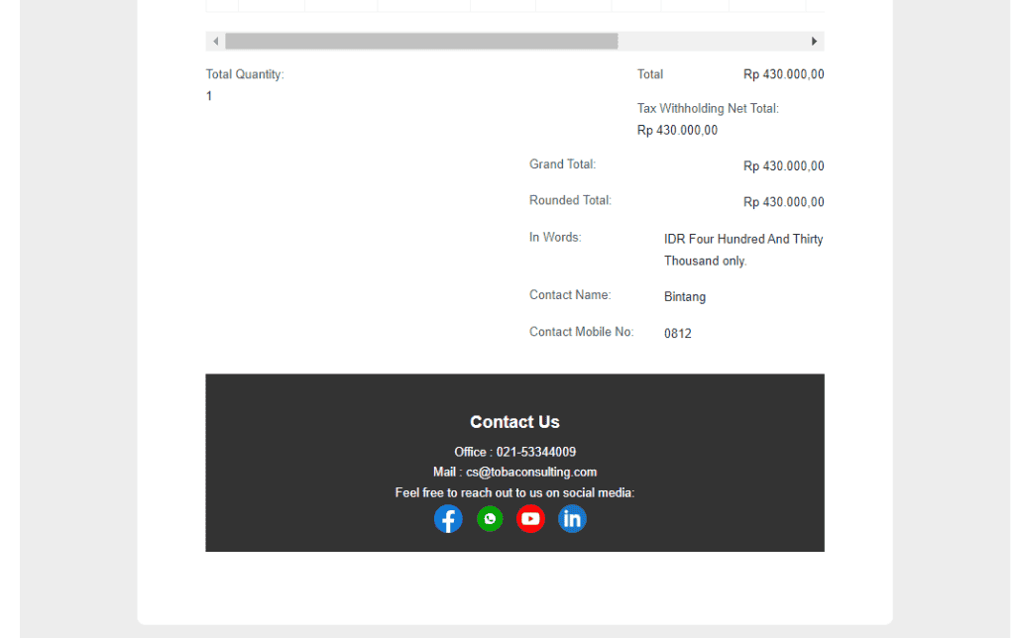Screen dimensions: 1015x638
Task: Click the Rounded Total amount value
Action: 783,202
